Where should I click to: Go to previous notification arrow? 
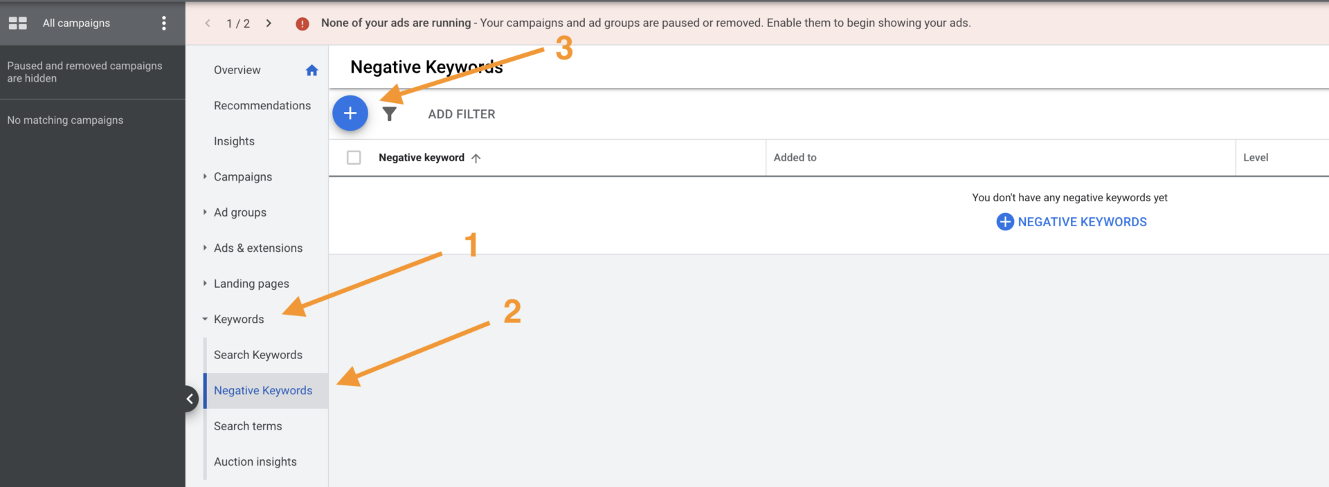click(x=208, y=24)
